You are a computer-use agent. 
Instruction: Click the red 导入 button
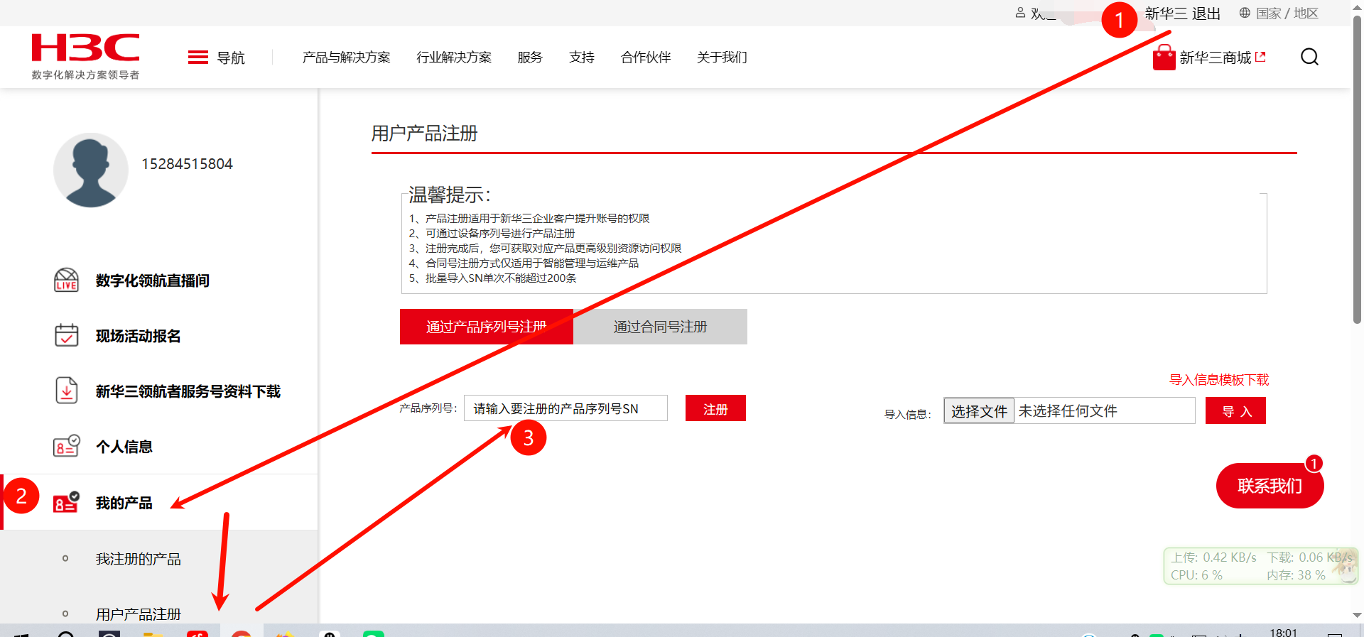click(1235, 411)
